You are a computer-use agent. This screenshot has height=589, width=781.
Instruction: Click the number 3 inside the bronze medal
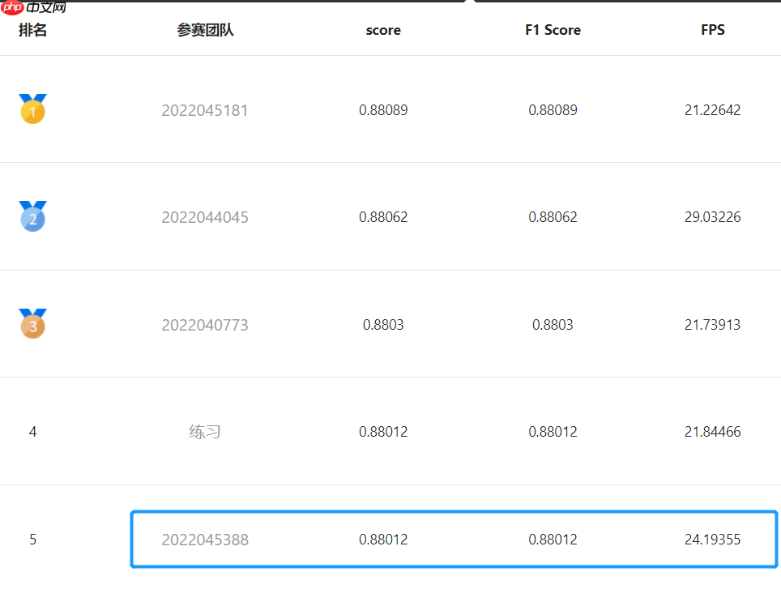[32, 328]
